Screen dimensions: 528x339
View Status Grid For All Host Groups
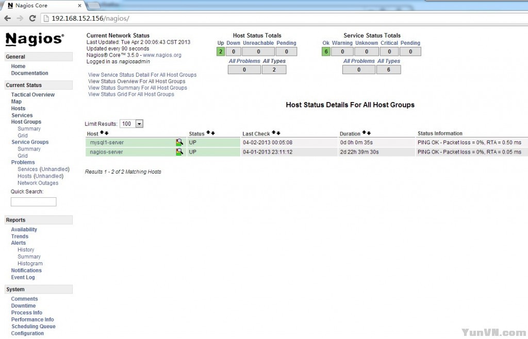click(131, 94)
